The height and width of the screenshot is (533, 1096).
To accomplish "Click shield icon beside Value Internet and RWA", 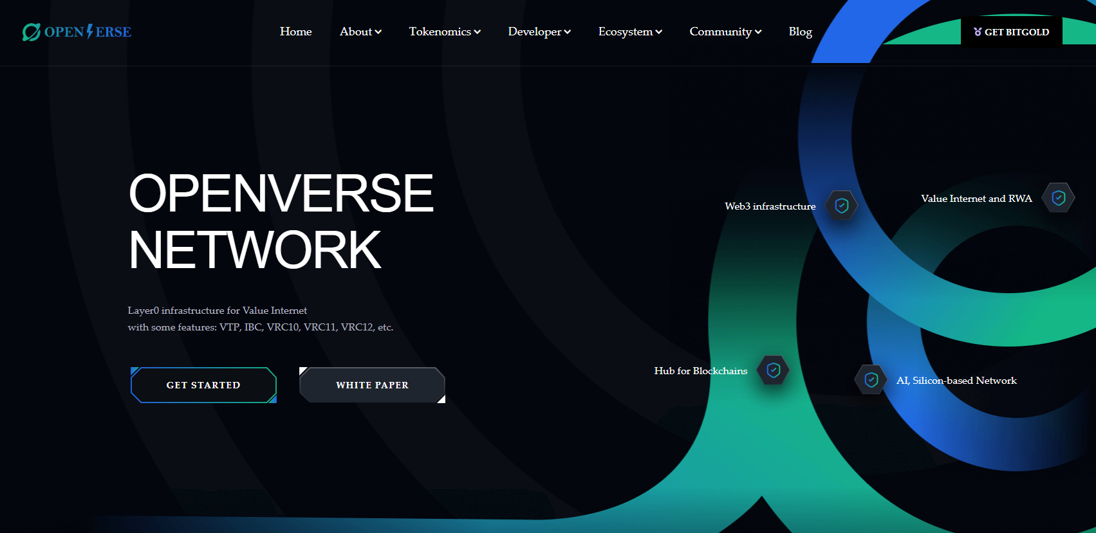I will tap(1058, 198).
